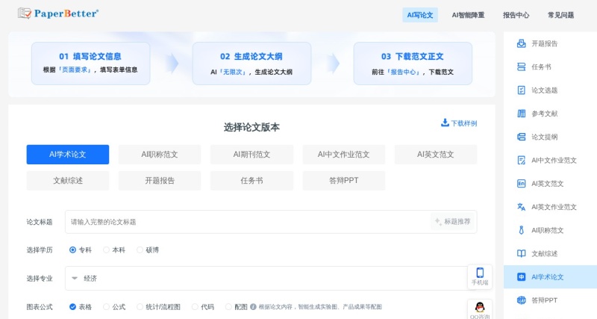Viewport: 597px width, 319px height.
Task: Click the 「页面要求」 text in step 01
Action: (x=75, y=69)
